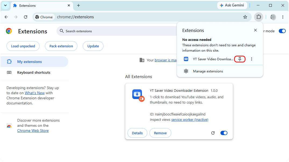Viewport: 289px width, 162px height.
Task: Click the Ask Gemini button
Action: tap(232, 5)
